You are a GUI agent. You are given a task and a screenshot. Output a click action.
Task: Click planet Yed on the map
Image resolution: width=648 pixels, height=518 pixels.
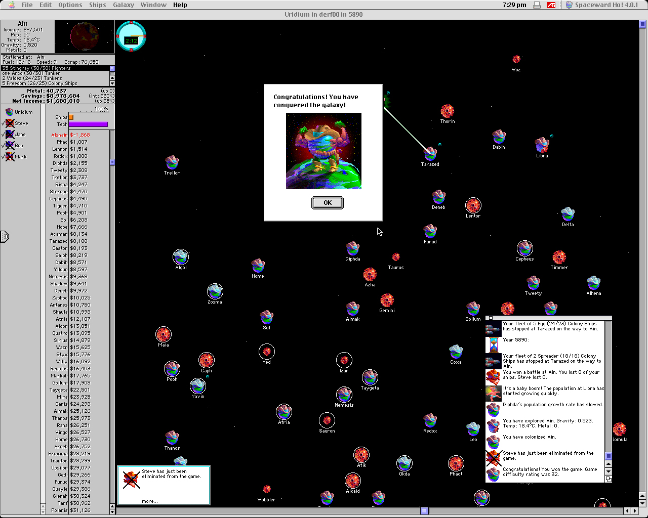coord(267,352)
